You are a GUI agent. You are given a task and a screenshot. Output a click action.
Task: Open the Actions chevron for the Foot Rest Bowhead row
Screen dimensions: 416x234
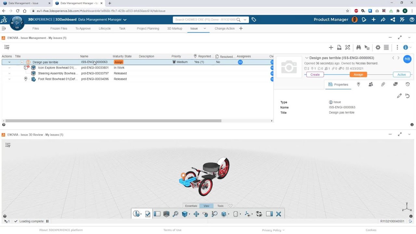9,79
